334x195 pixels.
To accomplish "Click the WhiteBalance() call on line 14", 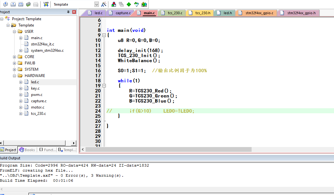I will [x=139, y=61].
